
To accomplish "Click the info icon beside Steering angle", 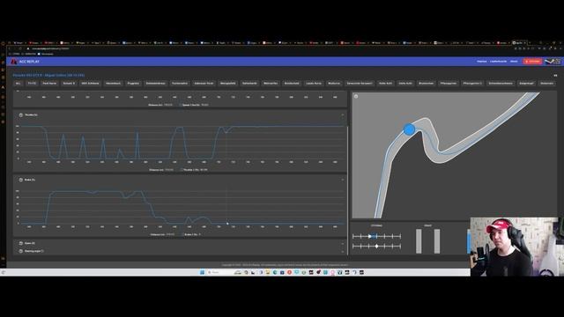I will click(x=42, y=251).
